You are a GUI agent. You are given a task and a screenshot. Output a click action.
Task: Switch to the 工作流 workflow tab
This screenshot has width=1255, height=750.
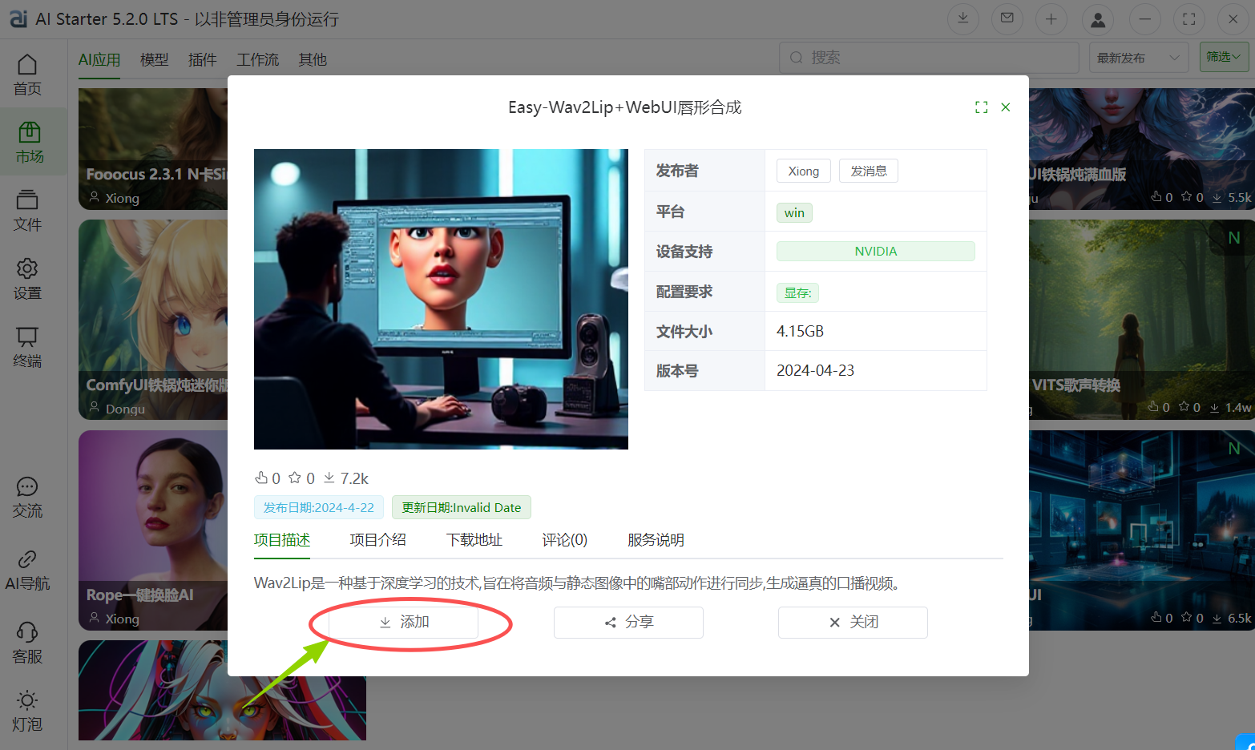(258, 59)
